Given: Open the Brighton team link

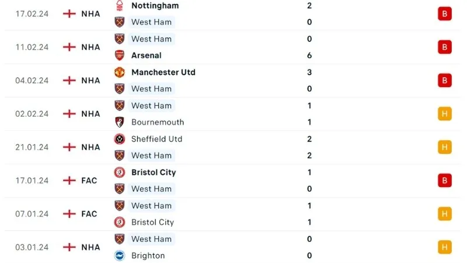Looking at the screenshot, I should tap(148, 255).
